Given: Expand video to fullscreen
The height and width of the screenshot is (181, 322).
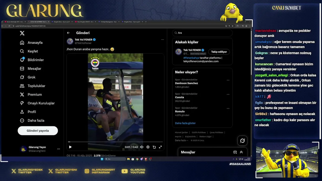Looking at the screenshot, I should point(160,147).
